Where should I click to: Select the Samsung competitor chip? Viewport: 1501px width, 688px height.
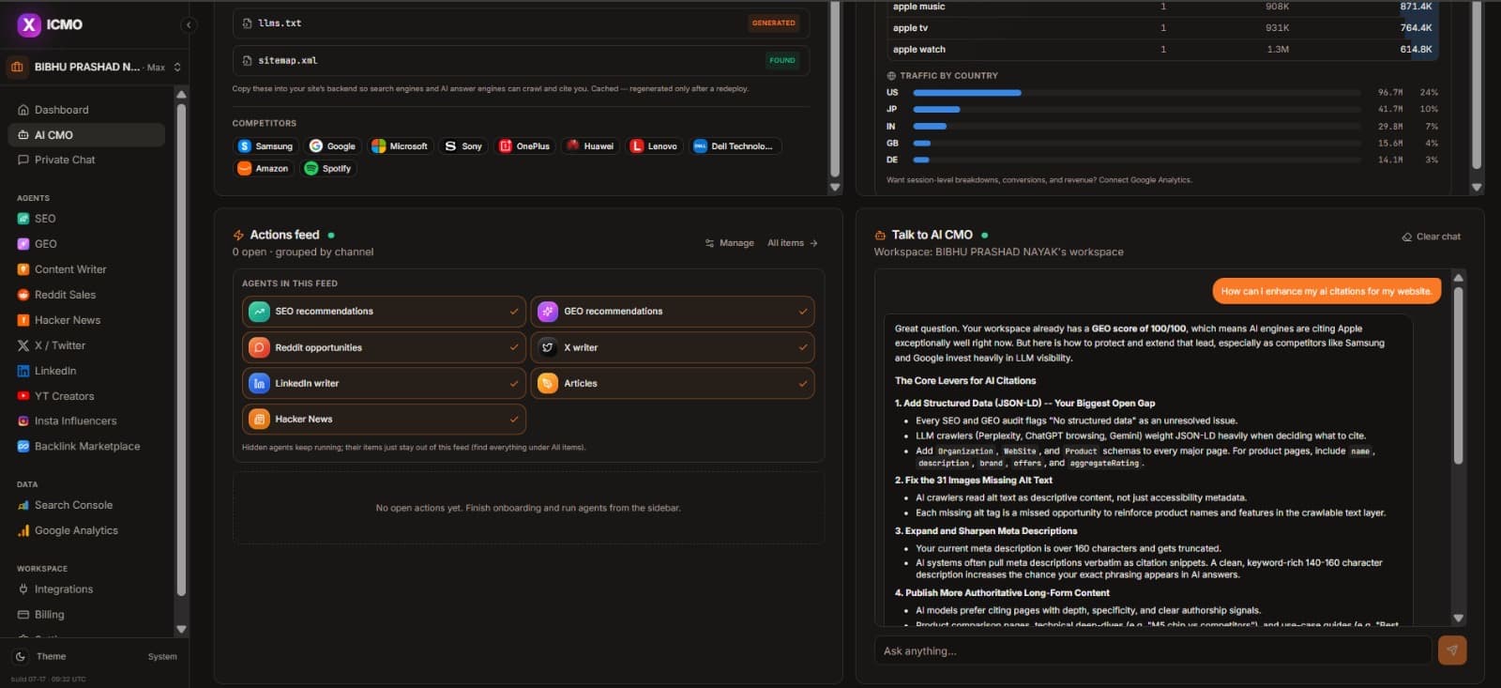coord(265,146)
